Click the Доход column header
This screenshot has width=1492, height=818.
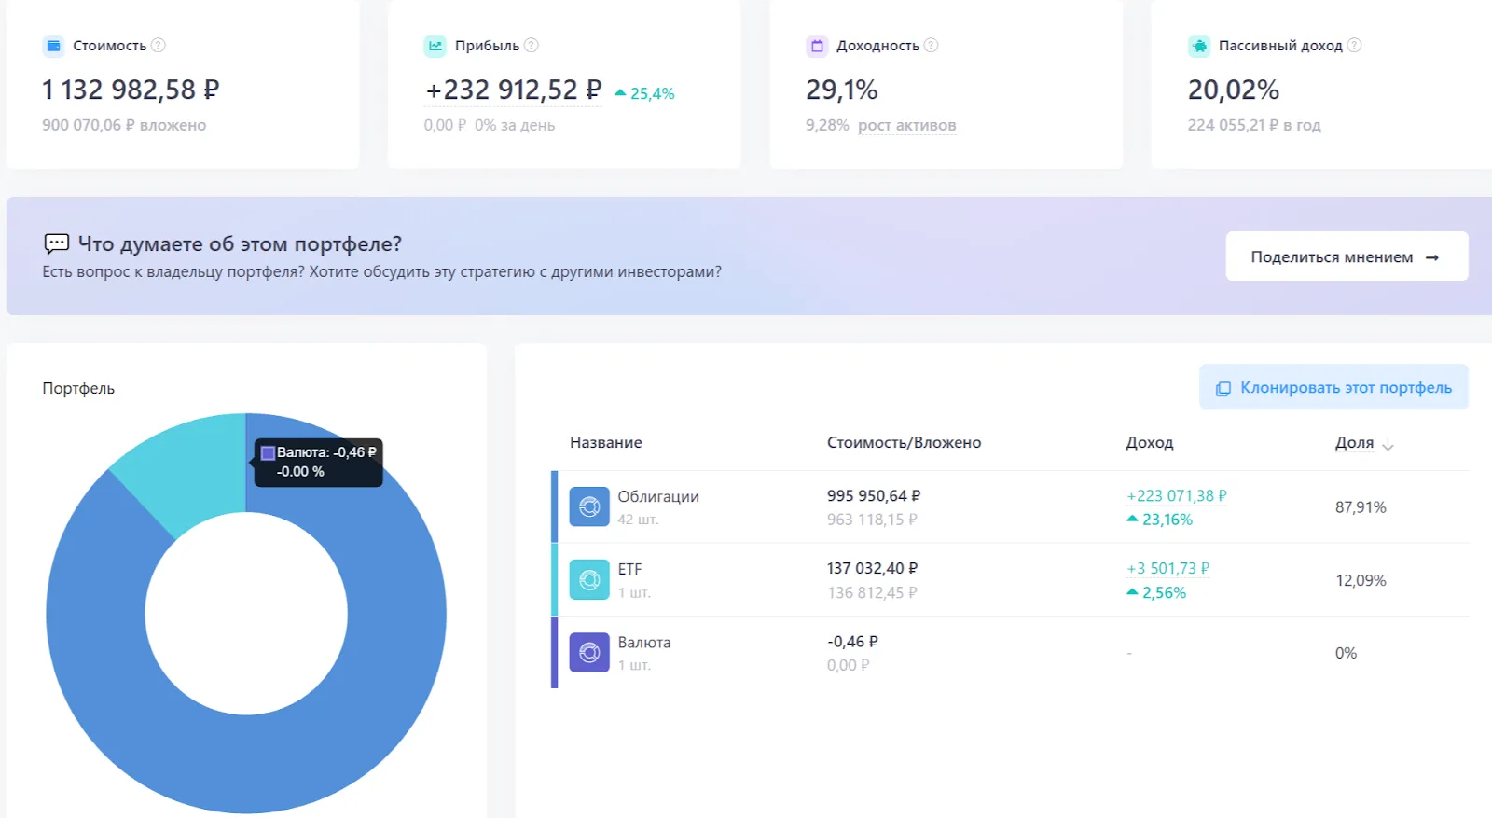point(1150,442)
